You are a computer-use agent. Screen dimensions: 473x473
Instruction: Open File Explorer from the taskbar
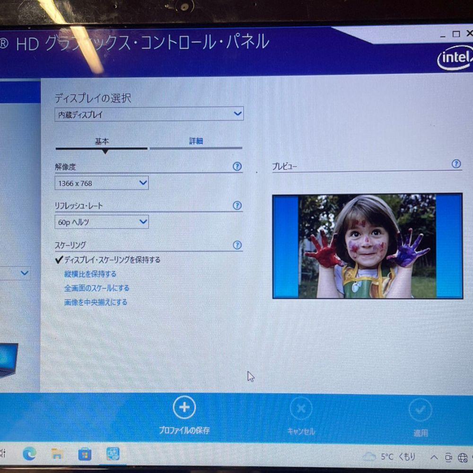57,454
